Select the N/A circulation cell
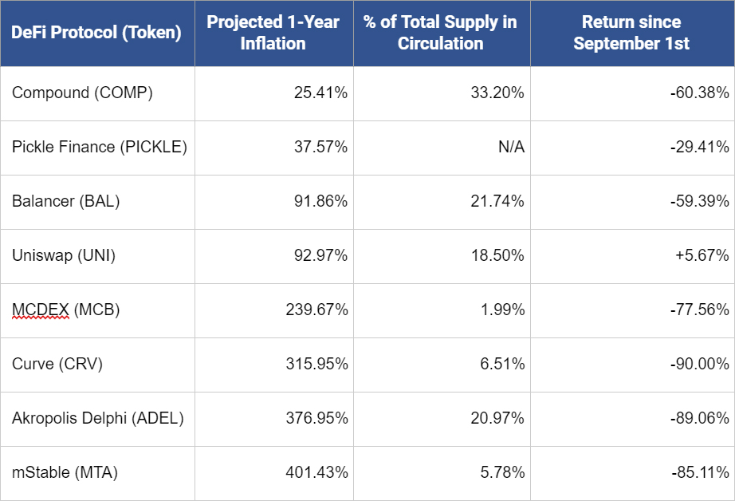Screen dimensions: 735x501 (x=442, y=148)
